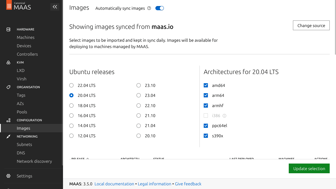Screen dimensions: 336x189
Task: Click the Change source button
Action: [x=311, y=25]
